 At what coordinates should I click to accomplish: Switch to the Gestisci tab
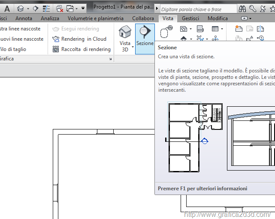pyautogui.click(x=190, y=18)
